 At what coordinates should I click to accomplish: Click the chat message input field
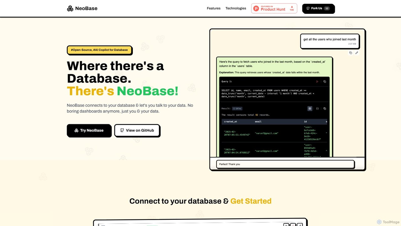click(285, 164)
